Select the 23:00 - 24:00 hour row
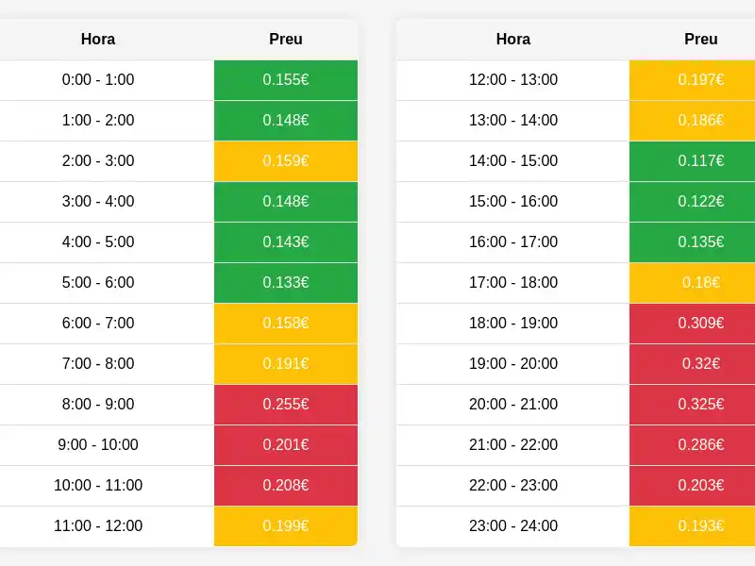The height and width of the screenshot is (566, 755). [513, 526]
